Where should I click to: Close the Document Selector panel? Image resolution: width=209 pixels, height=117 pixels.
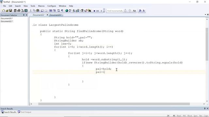click(x=26, y=15)
